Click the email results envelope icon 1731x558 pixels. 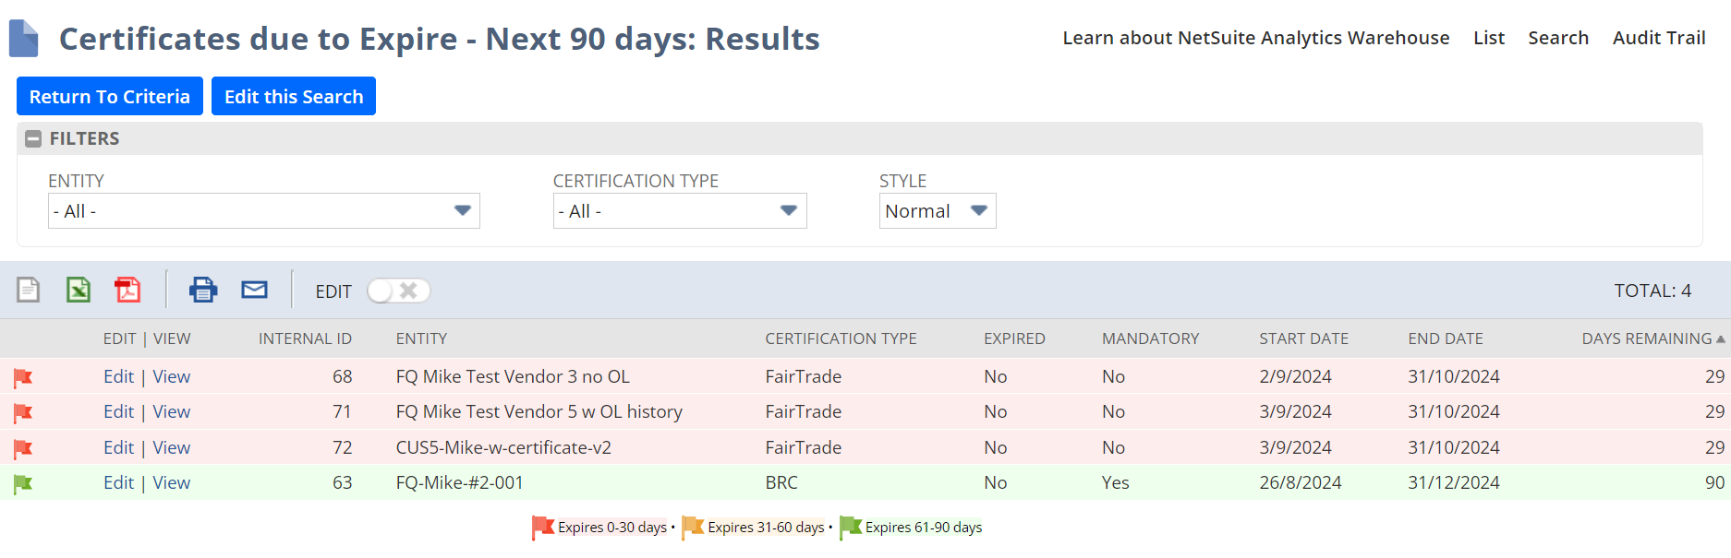(254, 290)
